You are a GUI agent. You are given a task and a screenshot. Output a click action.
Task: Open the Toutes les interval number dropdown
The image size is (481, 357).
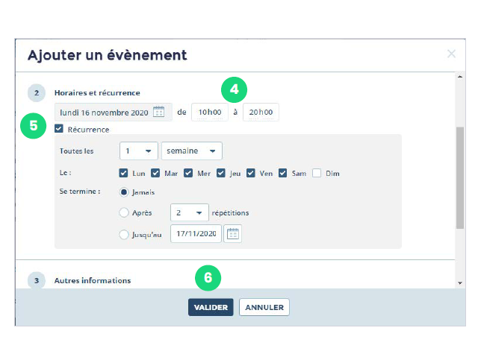[139, 151]
